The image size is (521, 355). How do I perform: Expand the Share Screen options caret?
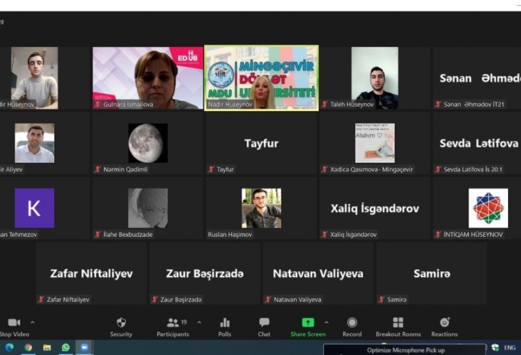click(x=326, y=322)
